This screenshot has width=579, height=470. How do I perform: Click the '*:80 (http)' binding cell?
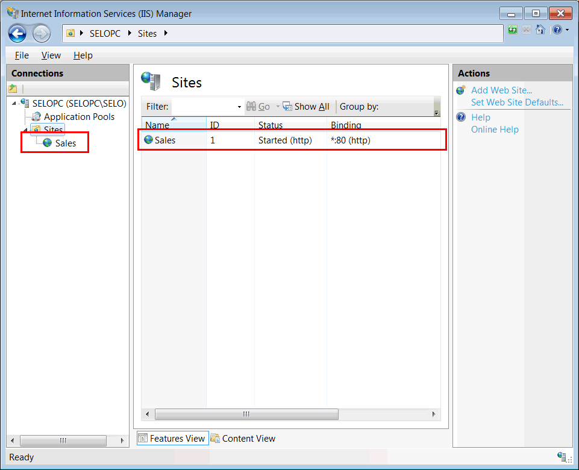(351, 140)
